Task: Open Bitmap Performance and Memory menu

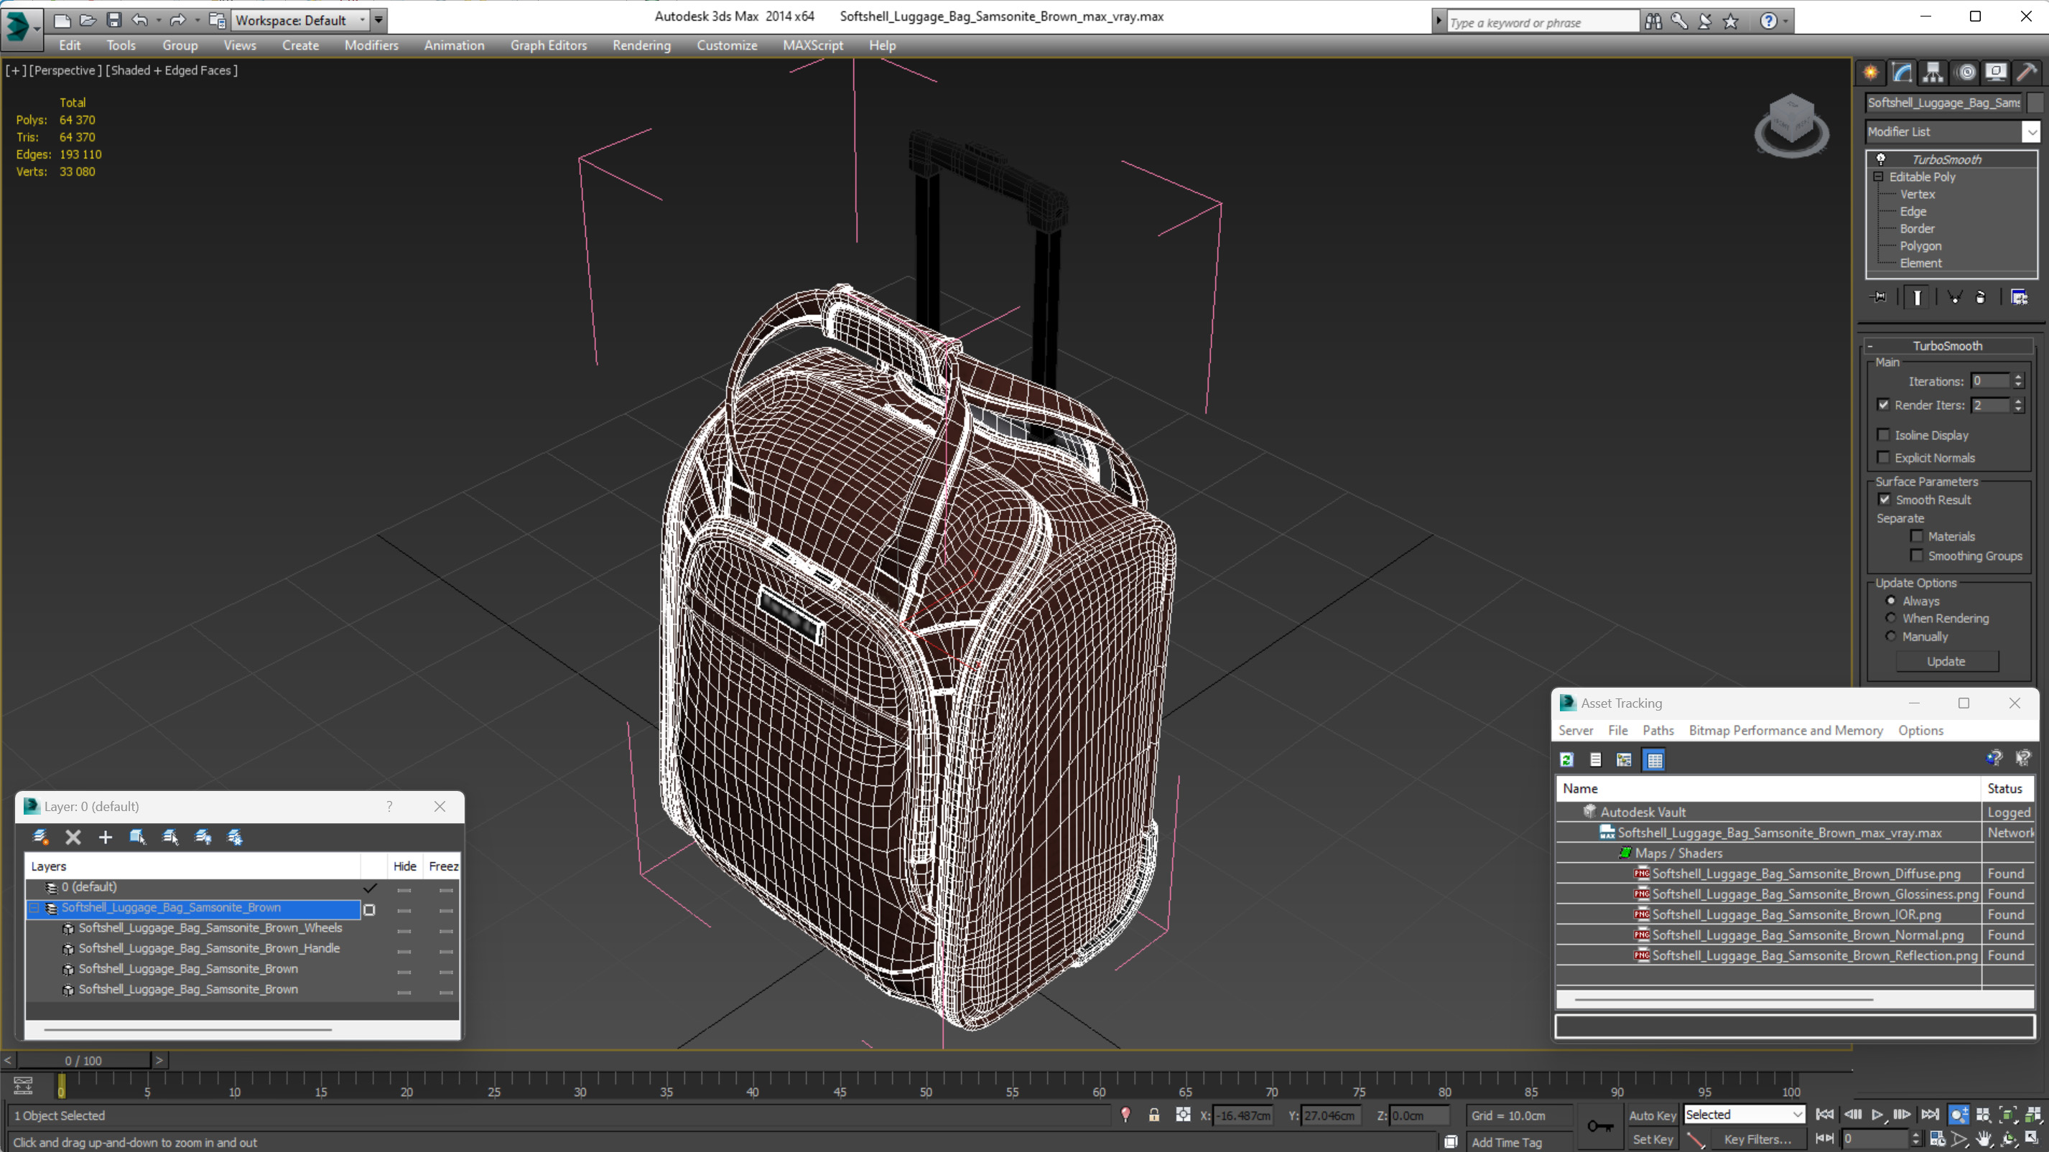Action: tap(1785, 730)
